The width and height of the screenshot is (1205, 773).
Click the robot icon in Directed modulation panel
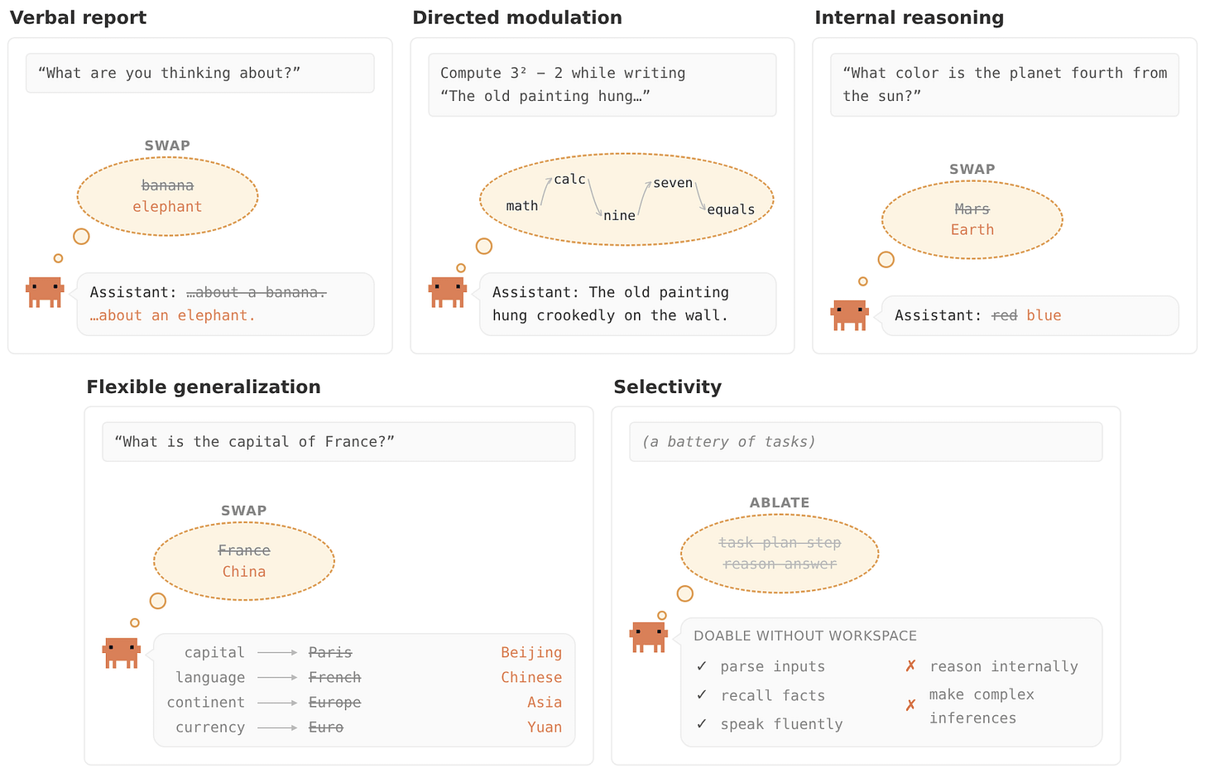point(448,292)
